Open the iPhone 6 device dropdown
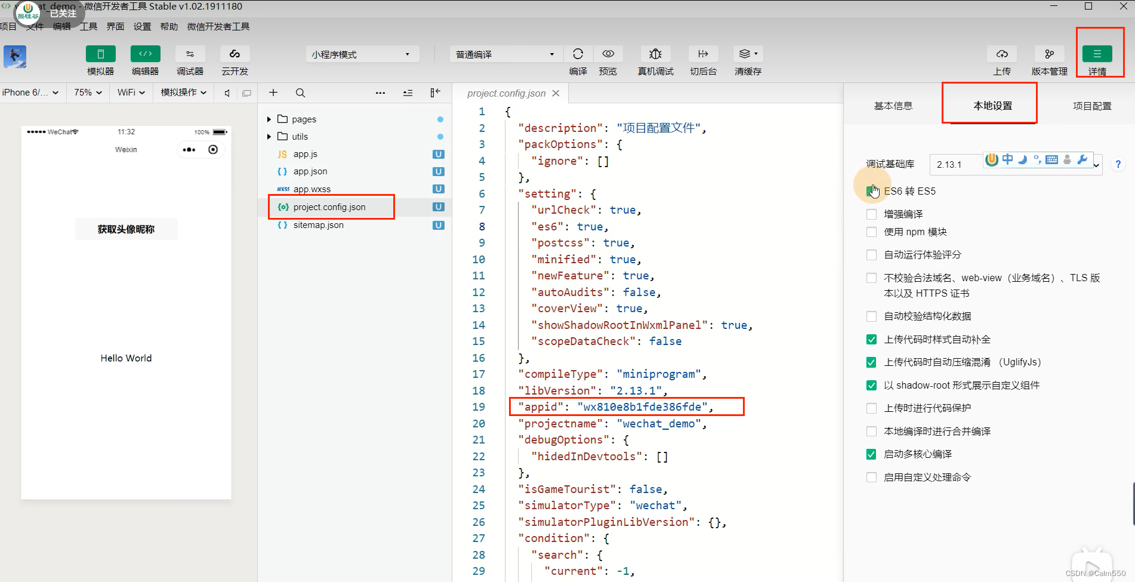Screen dimensions: 1135x582 pos(30,93)
